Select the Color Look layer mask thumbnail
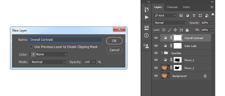The image size is (225, 96). coord(178,46)
